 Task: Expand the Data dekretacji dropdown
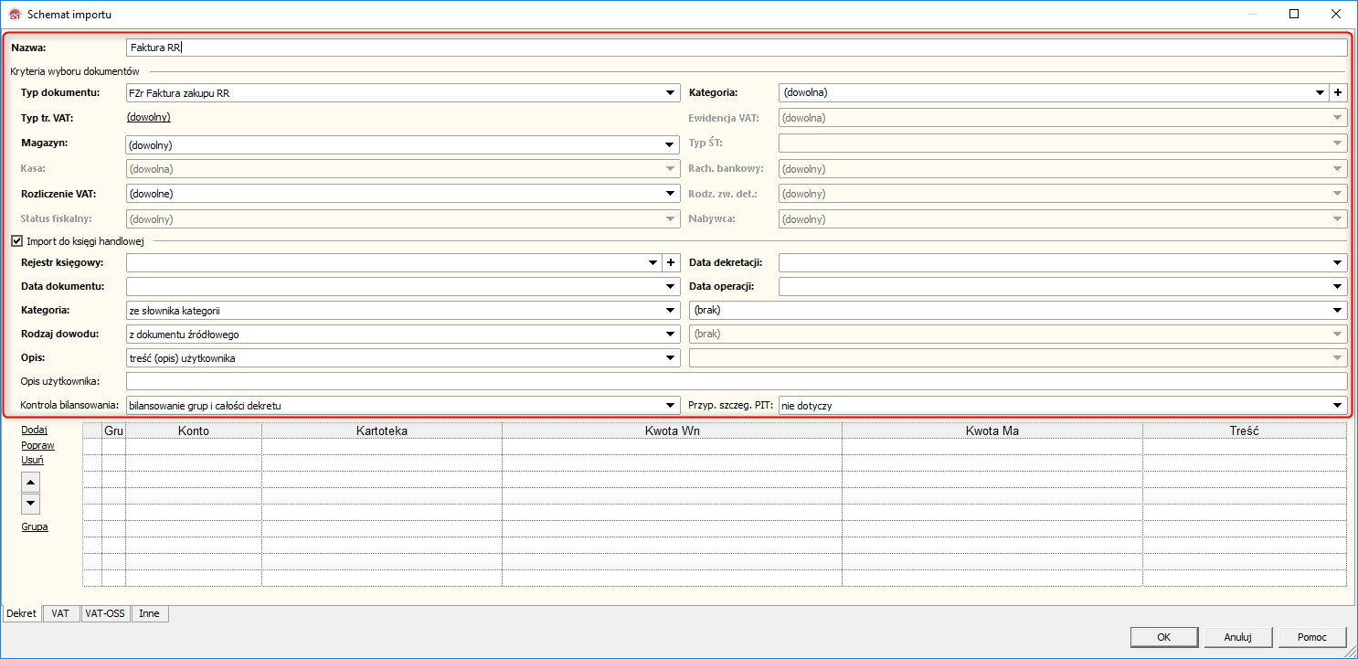point(1339,263)
